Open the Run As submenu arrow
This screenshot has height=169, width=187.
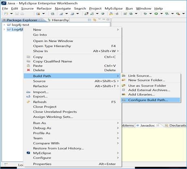click(x=118, y=123)
